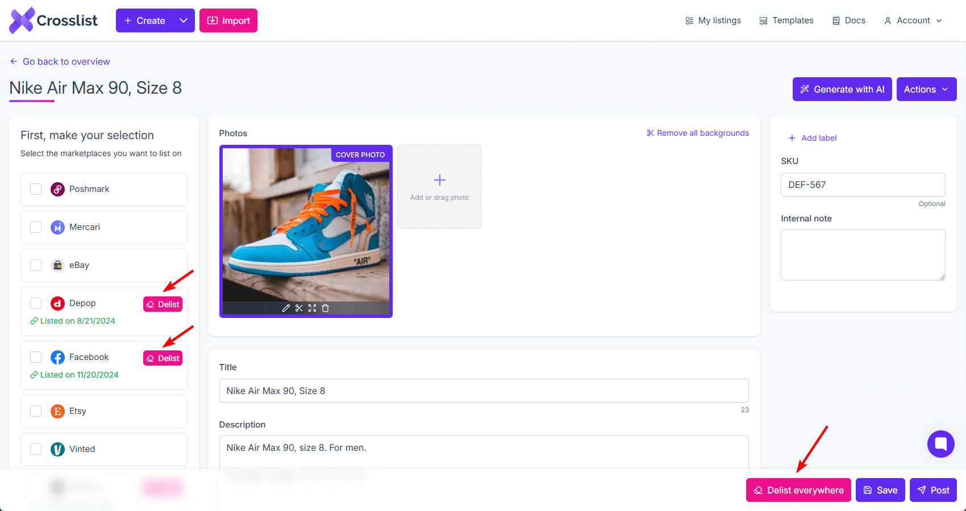This screenshot has height=511, width=966.
Task: Open the Facebook listed on 11/20/2024 link
Action: 74,375
